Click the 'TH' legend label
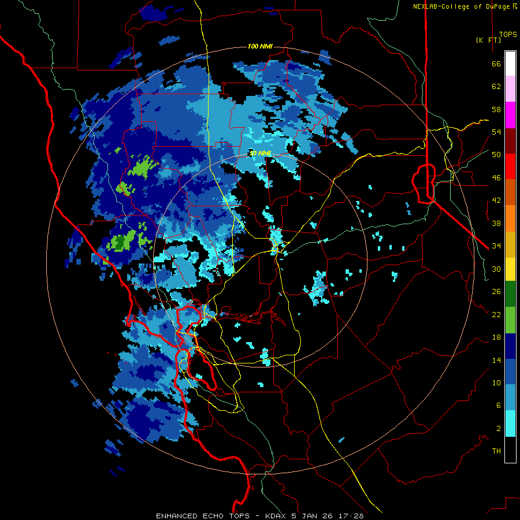Image resolution: width=520 pixels, height=520 pixels. [x=496, y=451]
